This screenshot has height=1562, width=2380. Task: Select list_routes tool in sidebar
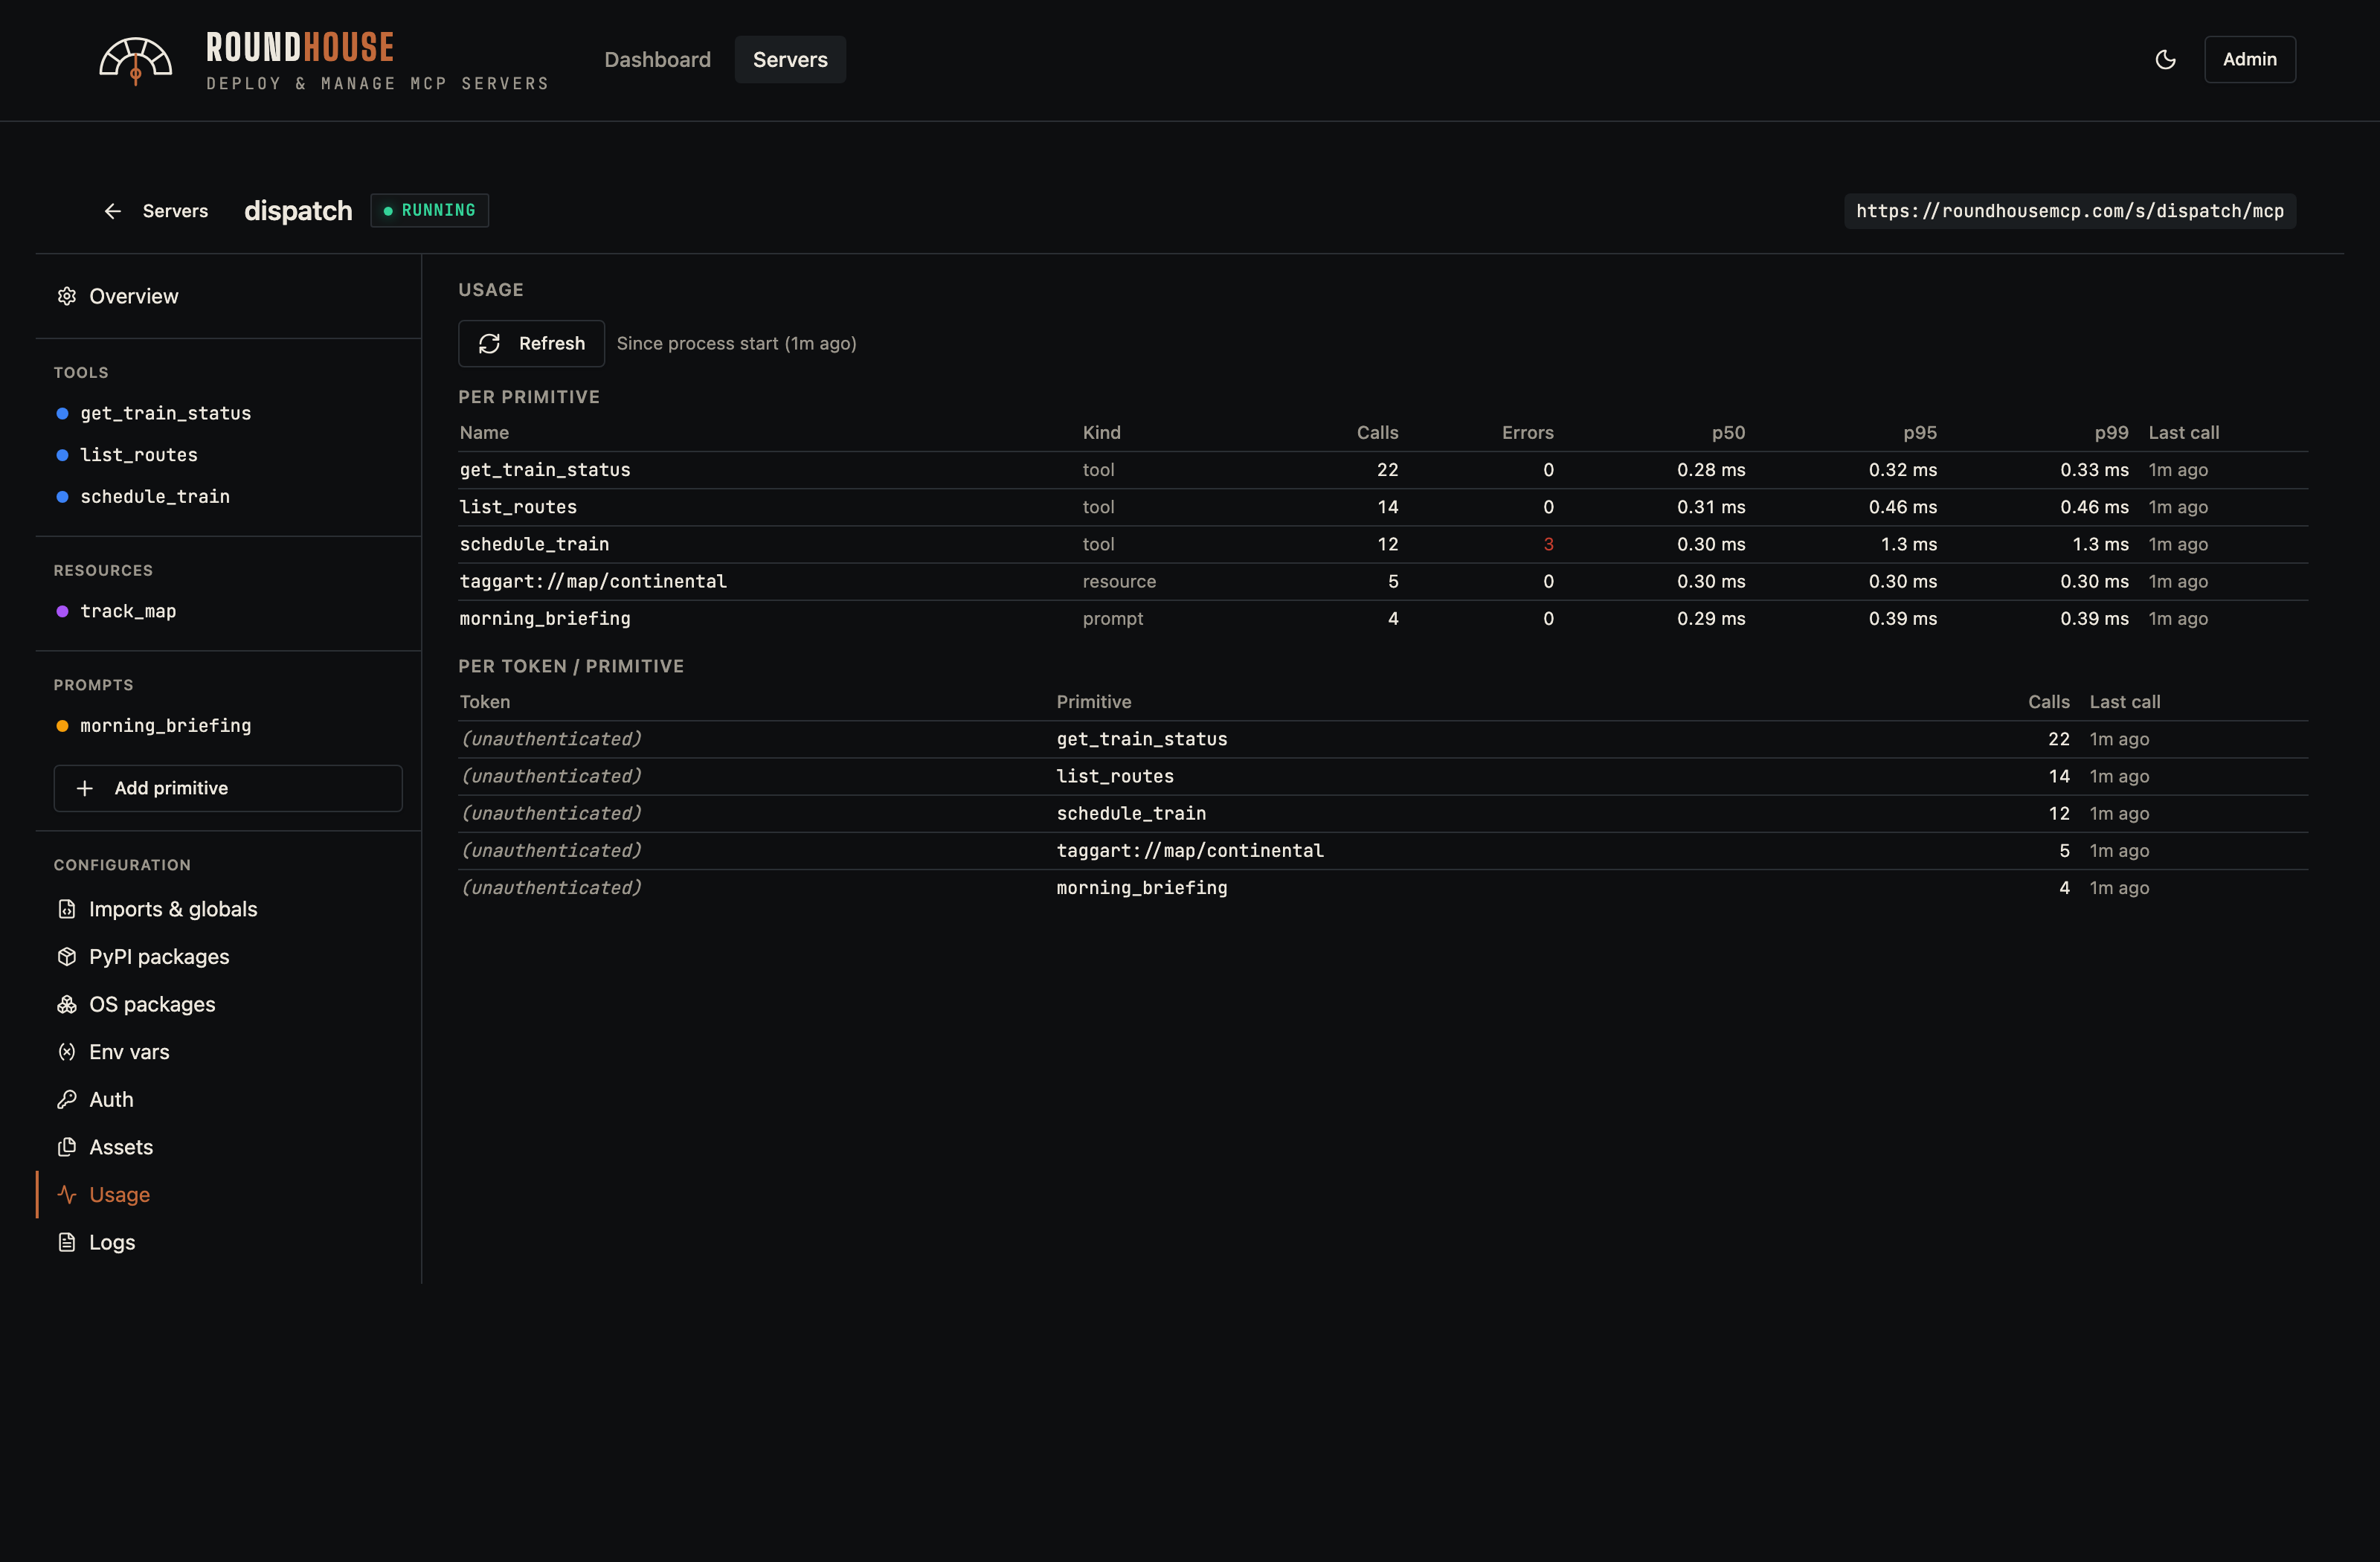pyautogui.click(x=139, y=455)
